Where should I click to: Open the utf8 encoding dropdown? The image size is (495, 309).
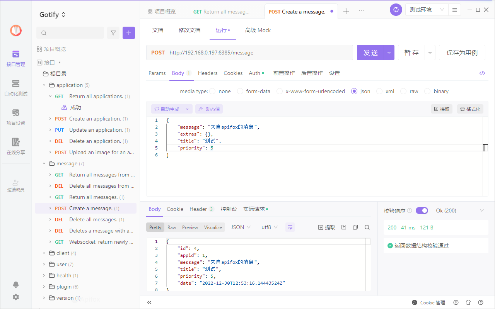click(x=270, y=227)
